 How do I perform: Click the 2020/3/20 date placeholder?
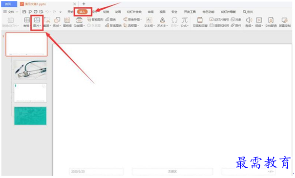[x=96, y=172]
